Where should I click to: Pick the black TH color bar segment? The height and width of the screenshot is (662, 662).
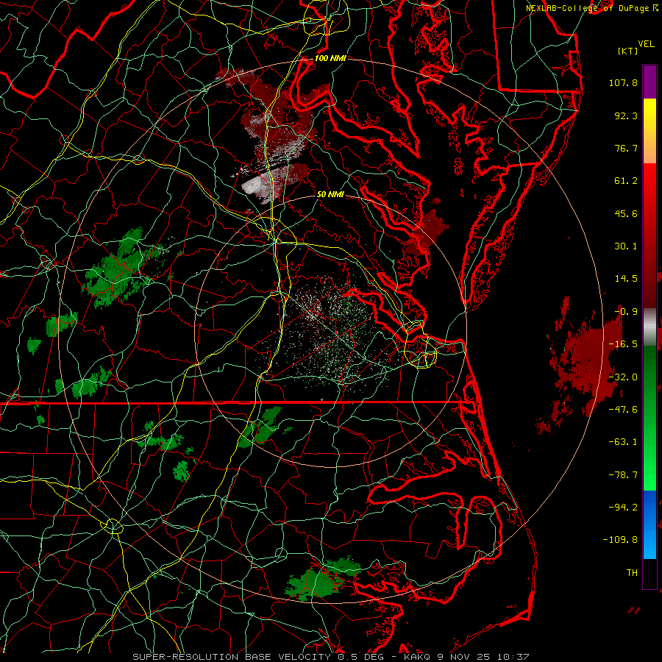coord(649,573)
